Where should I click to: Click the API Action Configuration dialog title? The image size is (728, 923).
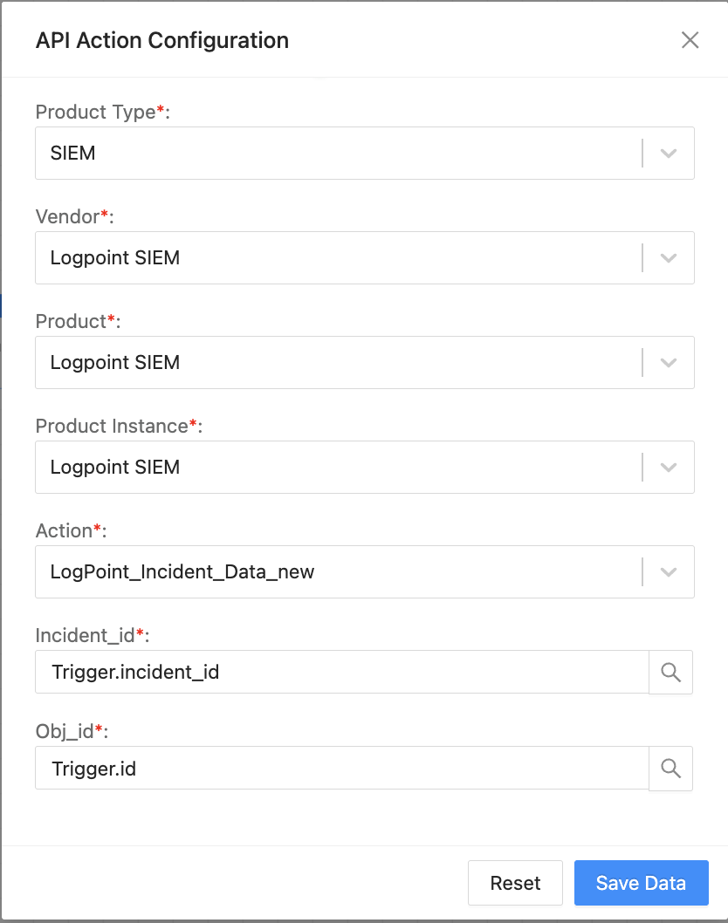tap(161, 40)
